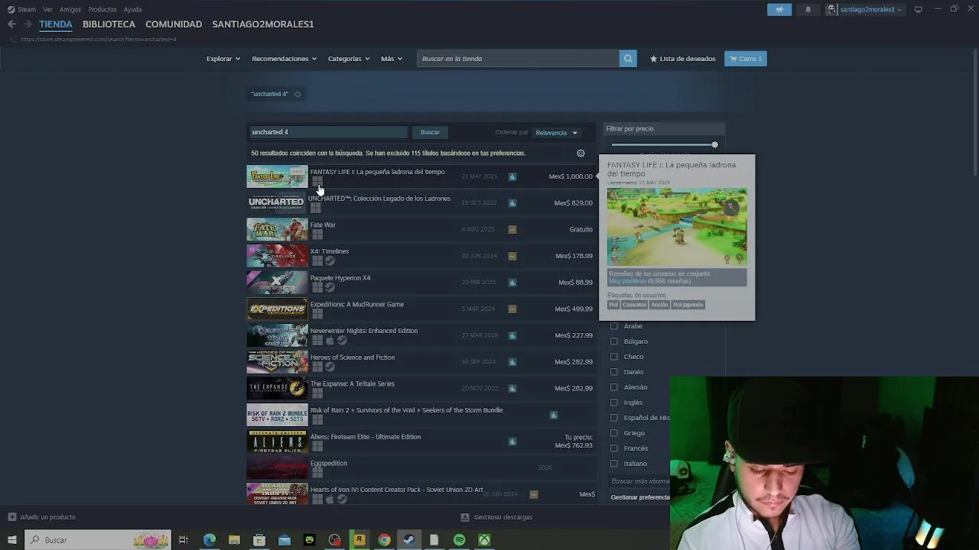Expand the Categorías dropdown

[x=349, y=59]
